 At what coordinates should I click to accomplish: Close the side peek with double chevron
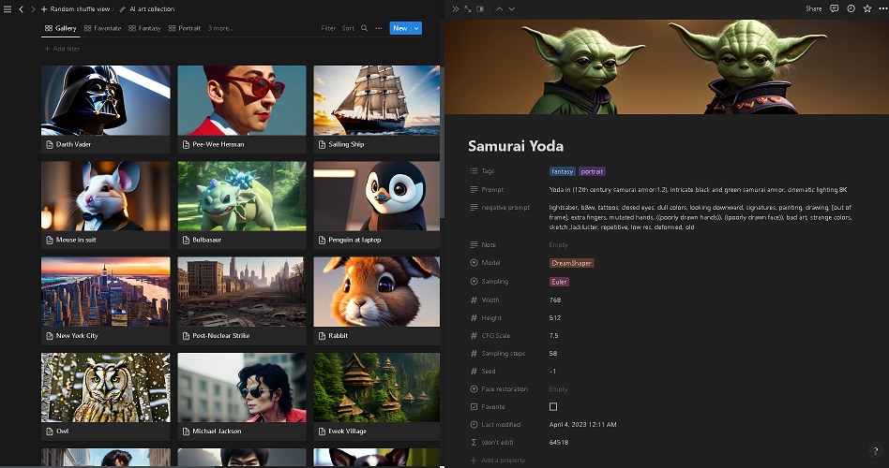tap(455, 9)
